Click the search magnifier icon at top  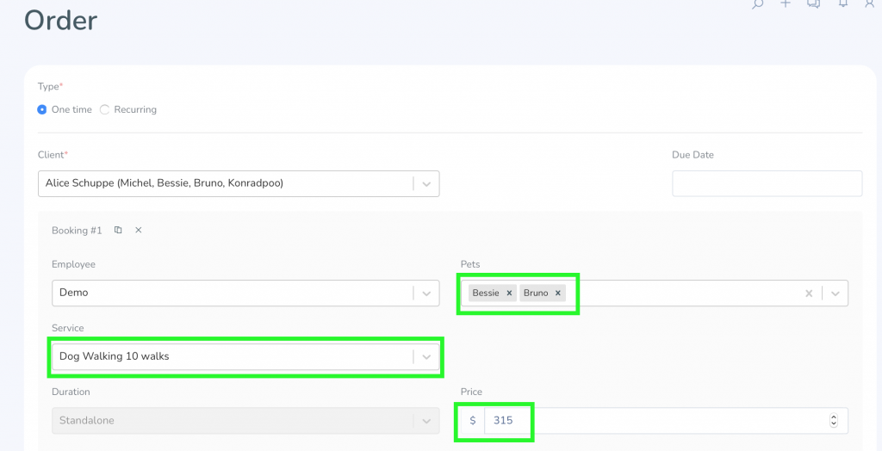(758, 3)
